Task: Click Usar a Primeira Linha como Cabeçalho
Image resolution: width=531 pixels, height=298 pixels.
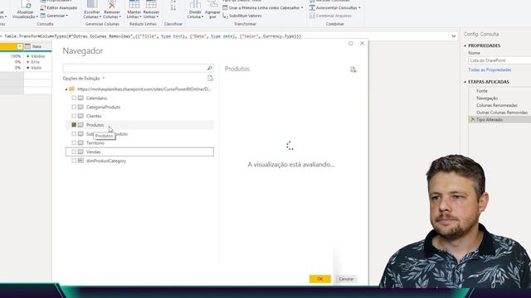Action: pyautogui.click(x=263, y=7)
